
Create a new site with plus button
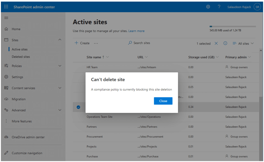[x=82, y=43]
